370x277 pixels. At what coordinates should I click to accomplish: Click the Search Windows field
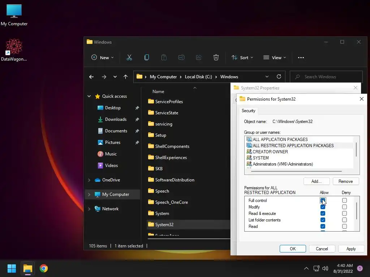pyautogui.click(x=326, y=76)
